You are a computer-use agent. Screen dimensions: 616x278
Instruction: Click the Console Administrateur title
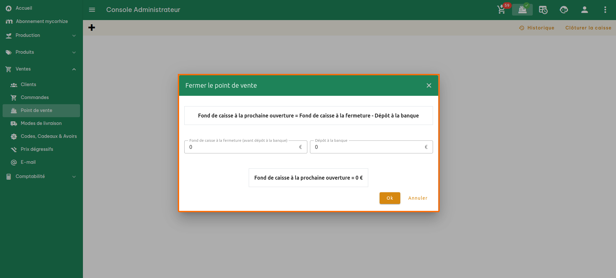tap(143, 10)
